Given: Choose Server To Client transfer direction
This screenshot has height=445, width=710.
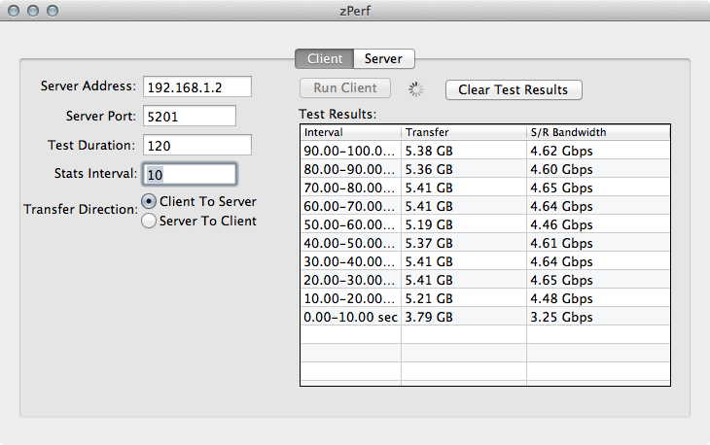Looking at the screenshot, I should coord(149,221).
